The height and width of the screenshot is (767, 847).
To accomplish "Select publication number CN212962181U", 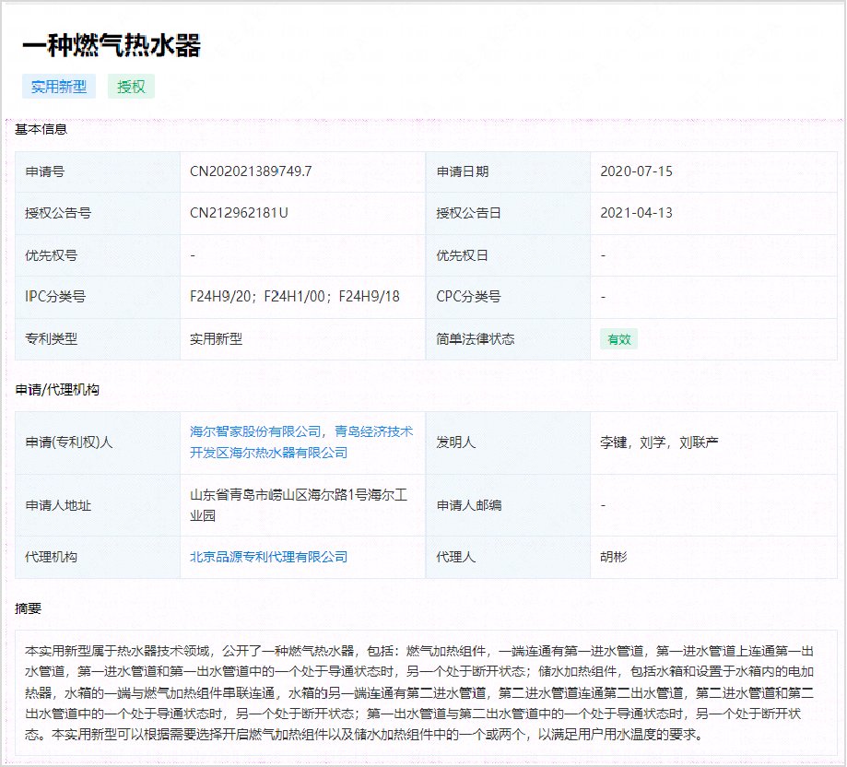I will coord(239,213).
